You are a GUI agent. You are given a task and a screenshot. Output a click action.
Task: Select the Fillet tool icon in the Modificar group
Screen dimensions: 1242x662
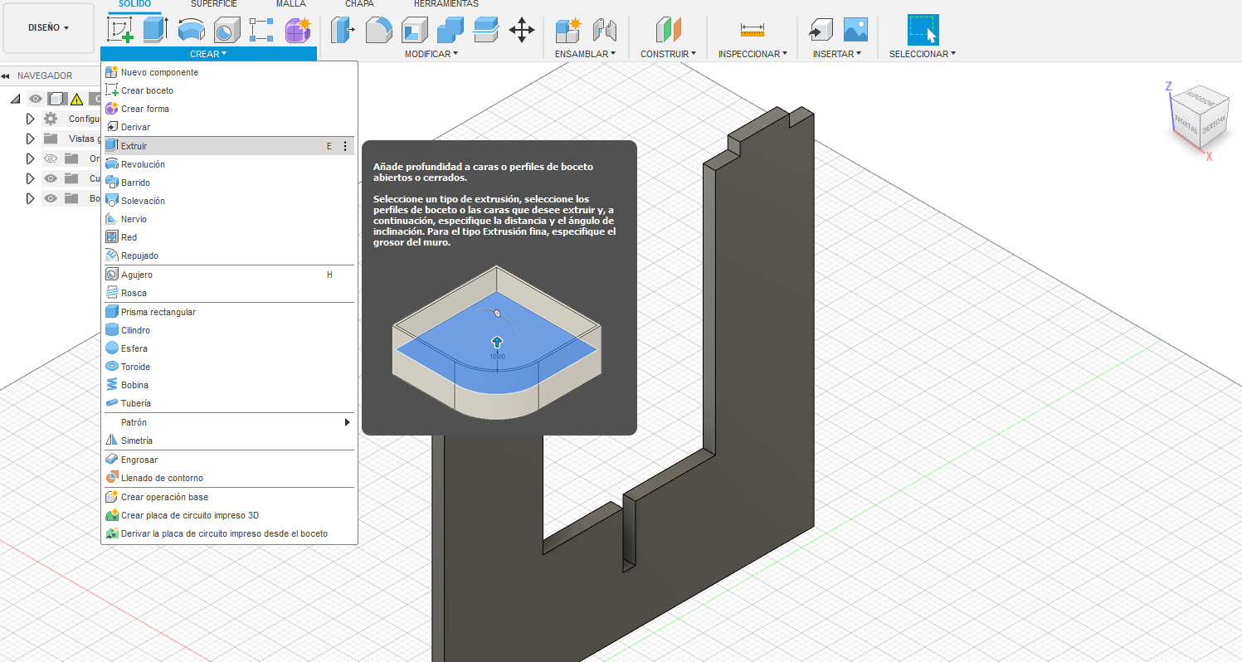(378, 30)
